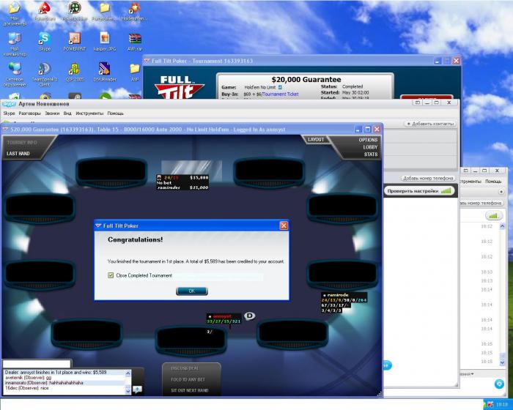Open Помощь menu in right Skype window

coord(493,181)
